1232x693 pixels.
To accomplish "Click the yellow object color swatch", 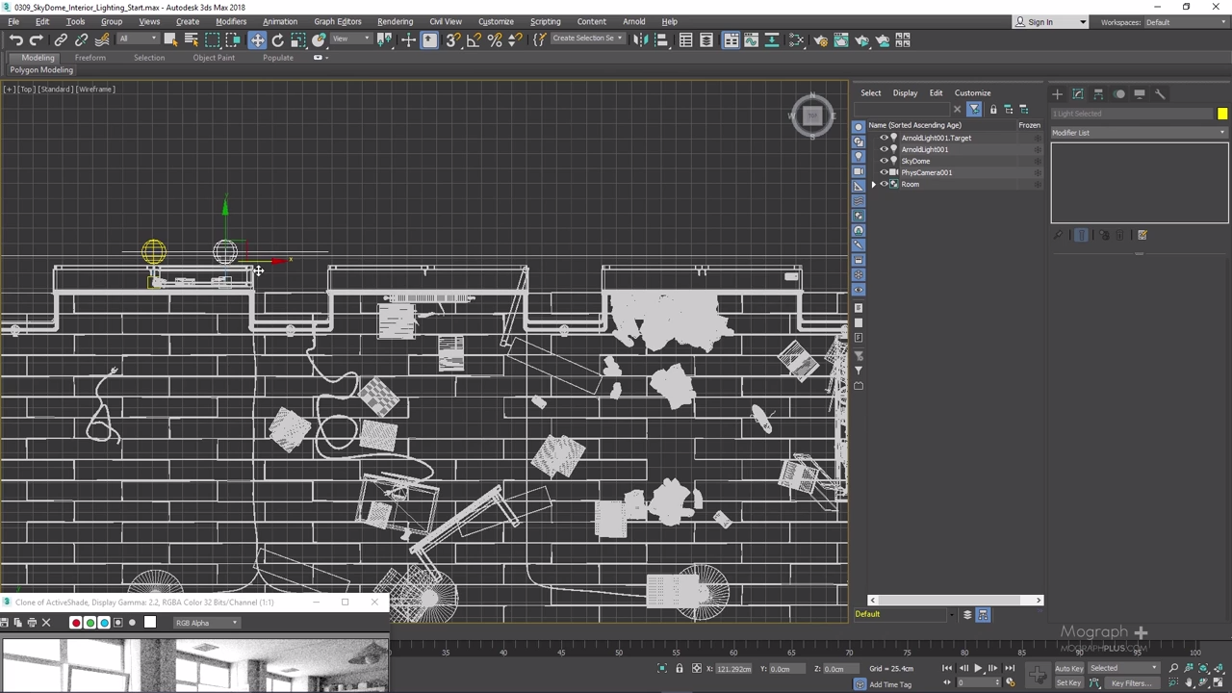I will 1221,114.
